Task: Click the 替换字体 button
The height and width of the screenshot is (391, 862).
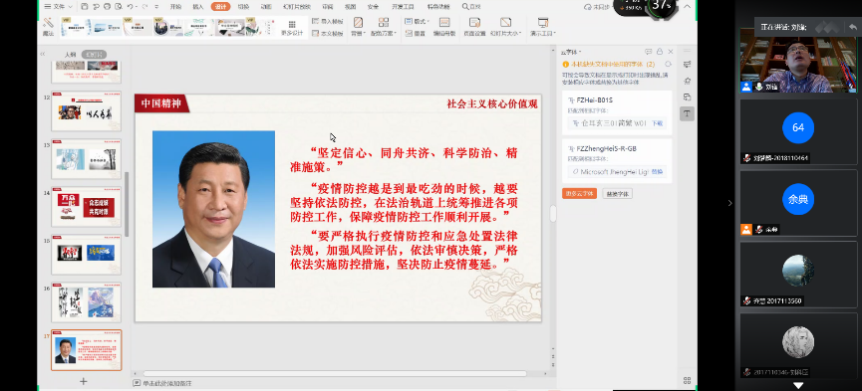Action: tap(618, 193)
